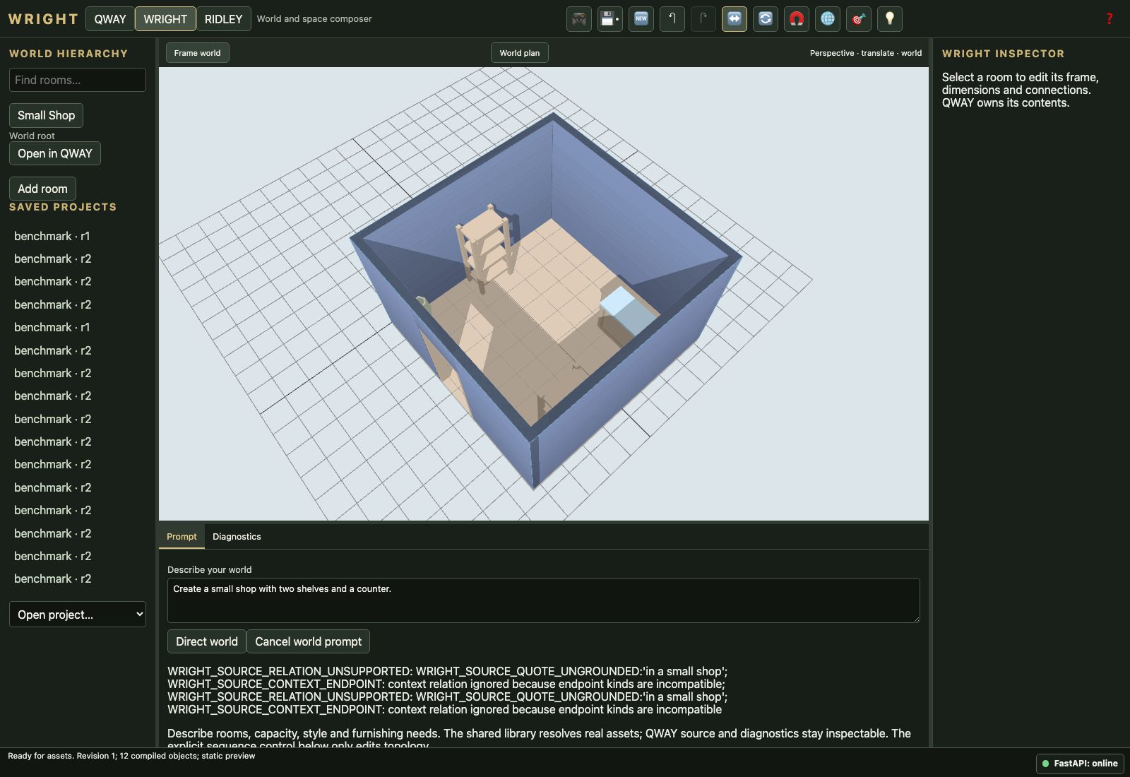Click the Describe your world text area
The height and width of the screenshot is (777, 1130).
(x=544, y=600)
